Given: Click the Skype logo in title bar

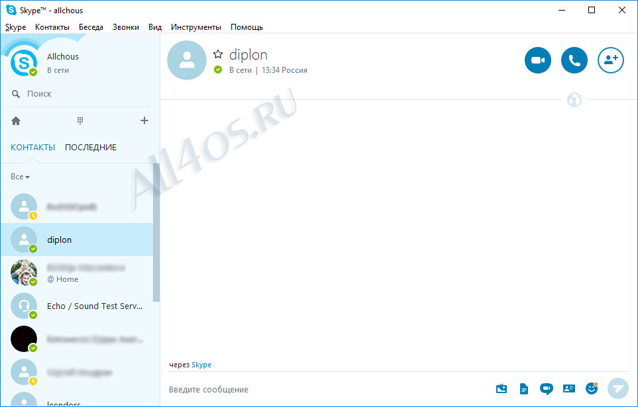Looking at the screenshot, I should click(x=11, y=10).
